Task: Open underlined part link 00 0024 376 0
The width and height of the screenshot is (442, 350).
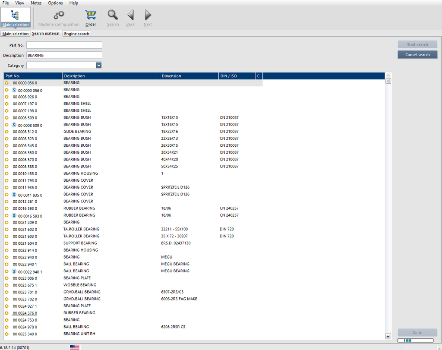Action: click(25, 313)
